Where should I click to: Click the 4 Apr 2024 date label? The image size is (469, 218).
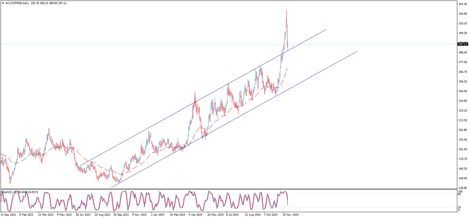(195, 215)
